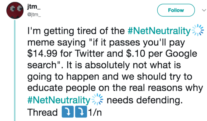The image size is (207, 121).
Task: Open #NetNeutrality hashtag after "tired of the"
Action: coord(159,31)
